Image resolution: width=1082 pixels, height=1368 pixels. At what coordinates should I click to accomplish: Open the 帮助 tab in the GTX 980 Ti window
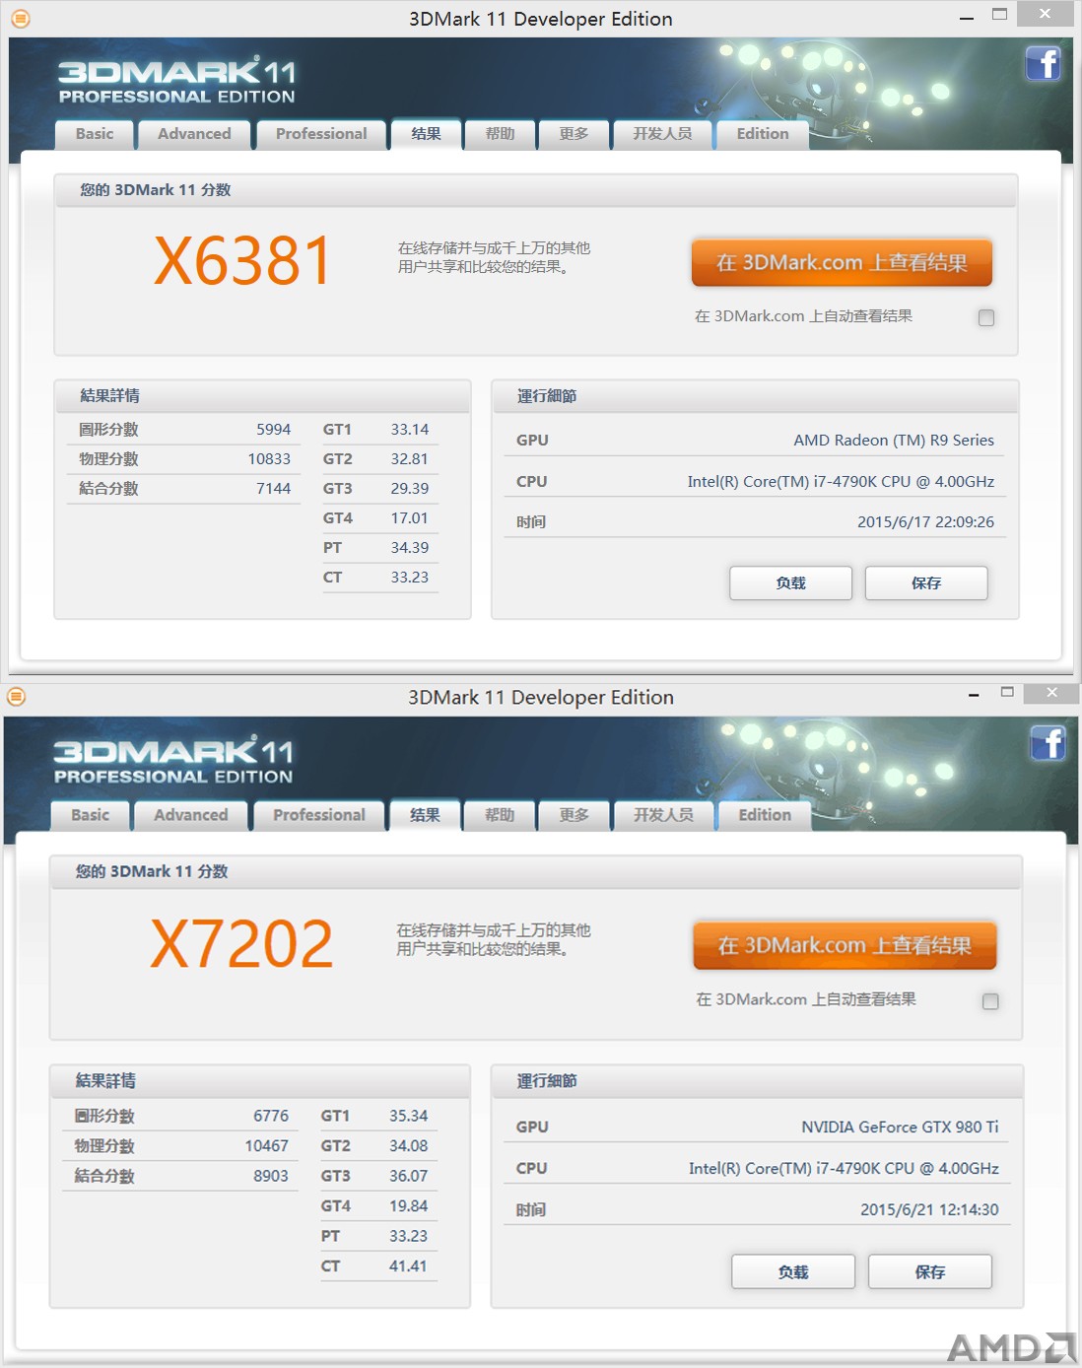tap(500, 815)
